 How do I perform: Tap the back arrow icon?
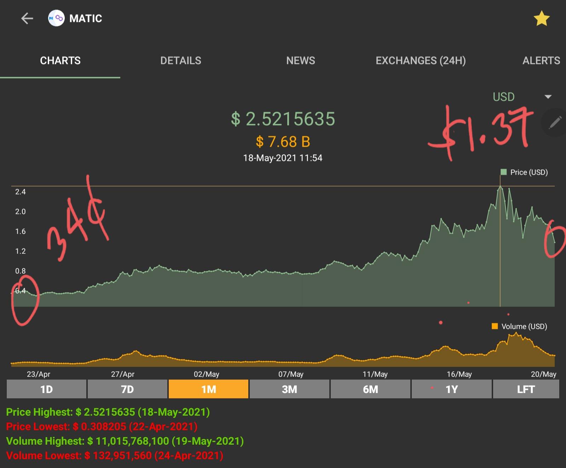click(x=27, y=18)
